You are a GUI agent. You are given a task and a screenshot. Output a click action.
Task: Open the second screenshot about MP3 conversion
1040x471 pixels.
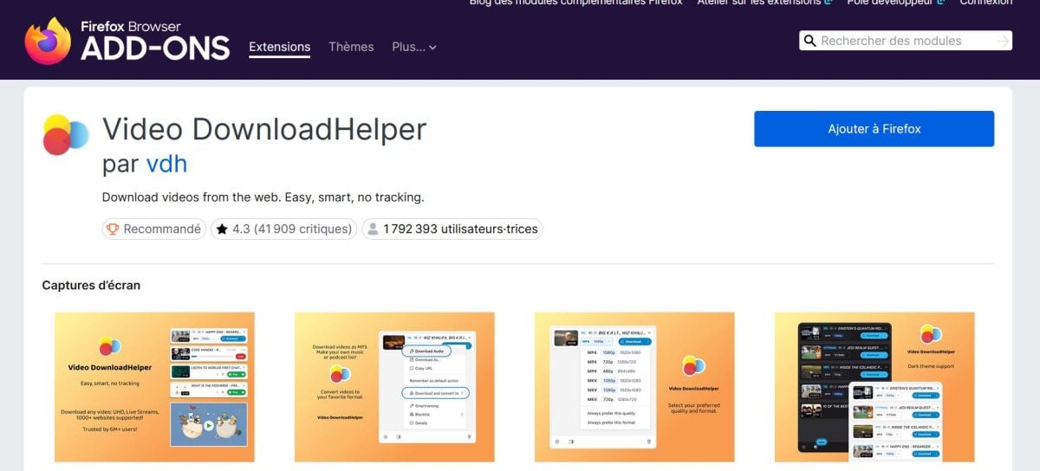pyautogui.click(x=394, y=387)
